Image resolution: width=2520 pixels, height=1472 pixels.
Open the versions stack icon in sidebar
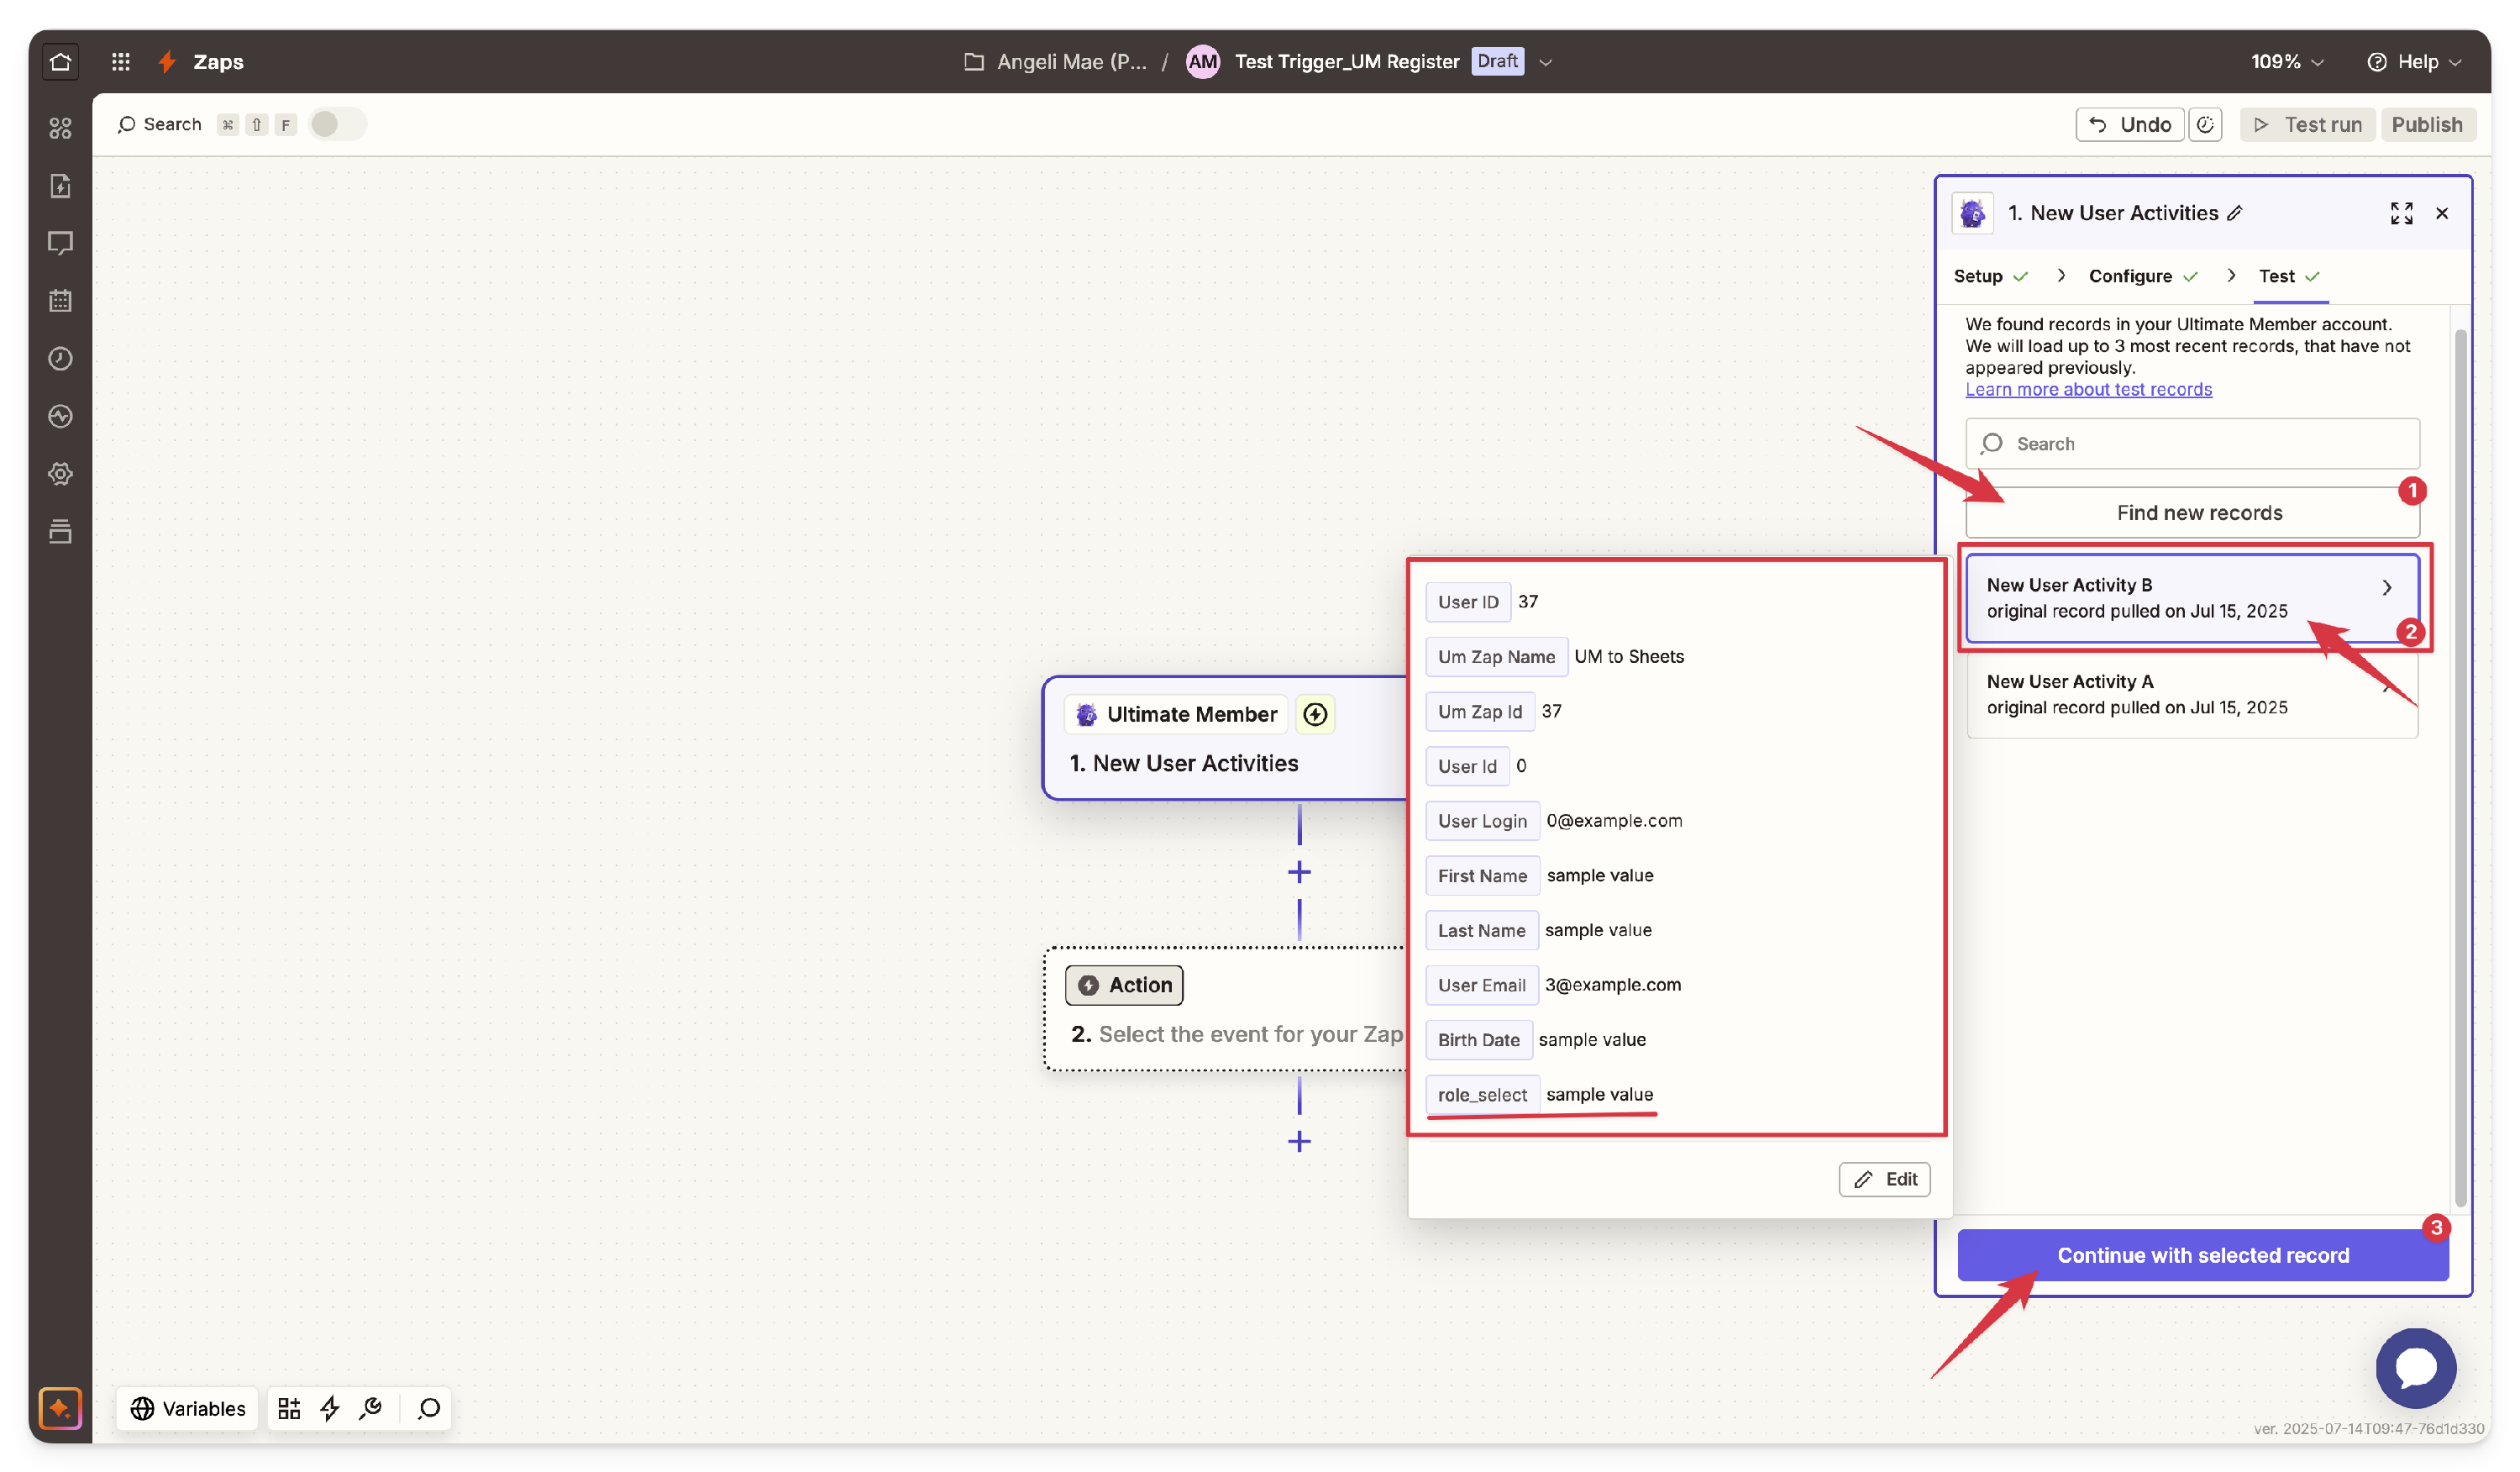click(60, 531)
